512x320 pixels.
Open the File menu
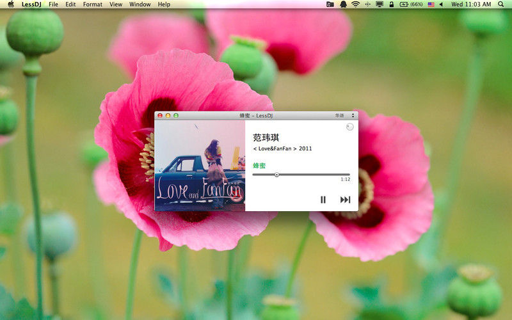click(x=53, y=4)
